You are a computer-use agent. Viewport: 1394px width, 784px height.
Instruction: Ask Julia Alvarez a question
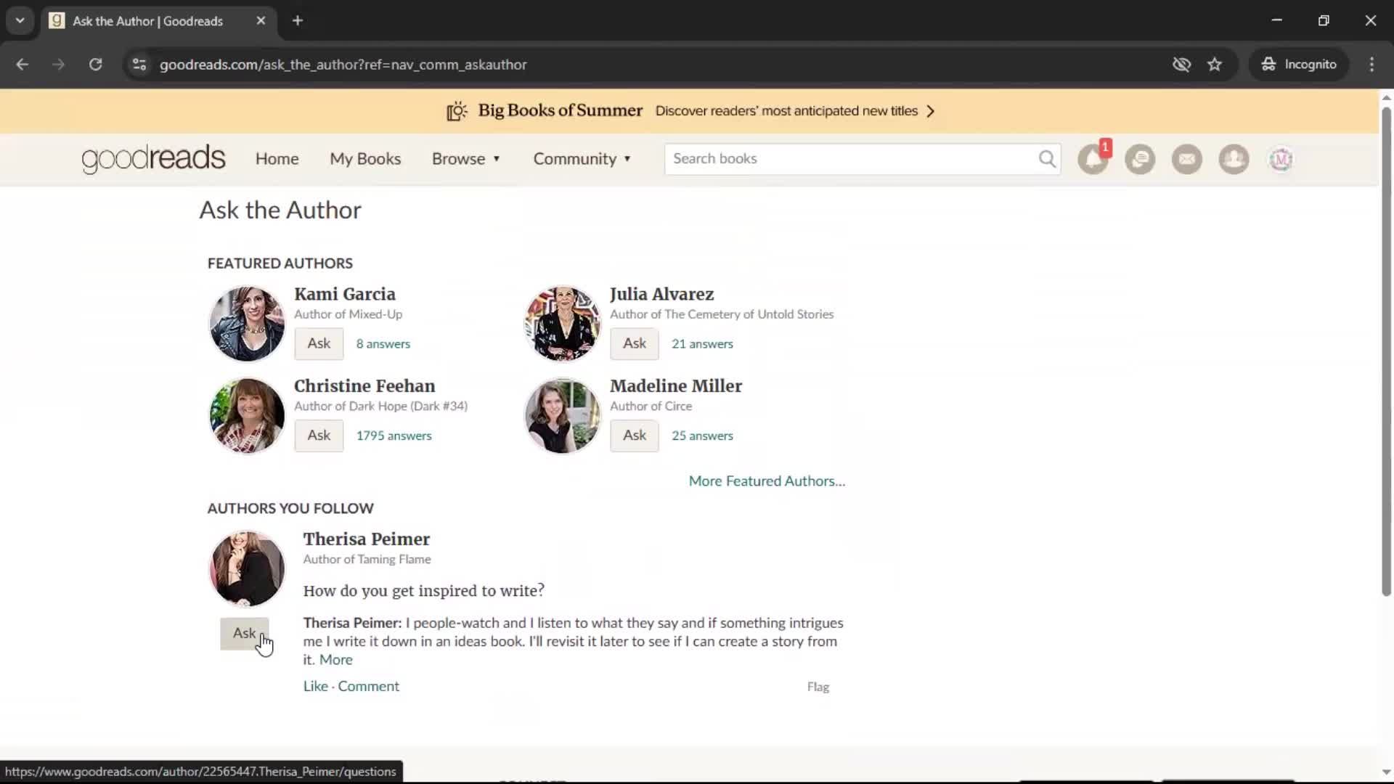click(634, 343)
